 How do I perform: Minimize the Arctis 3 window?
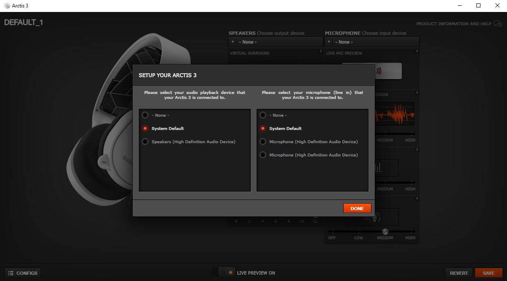point(460,6)
